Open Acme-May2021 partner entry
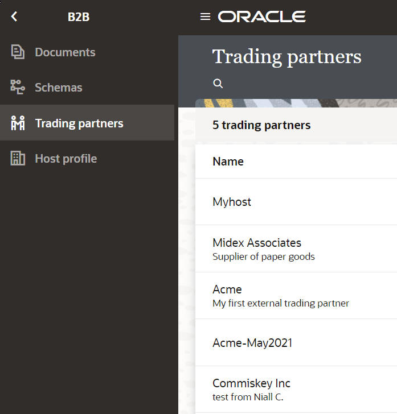The width and height of the screenshot is (397, 414). point(252,343)
